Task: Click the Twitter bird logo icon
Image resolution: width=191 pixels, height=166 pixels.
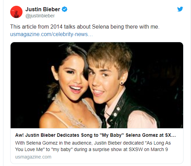Action: (x=180, y=9)
